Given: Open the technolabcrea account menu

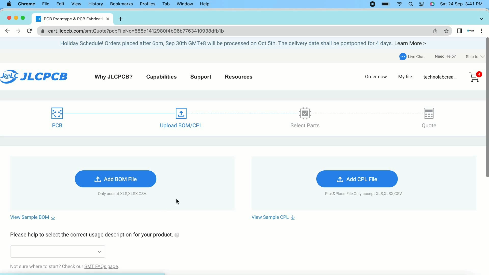Looking at the screenshot, I should coord(440,77).
